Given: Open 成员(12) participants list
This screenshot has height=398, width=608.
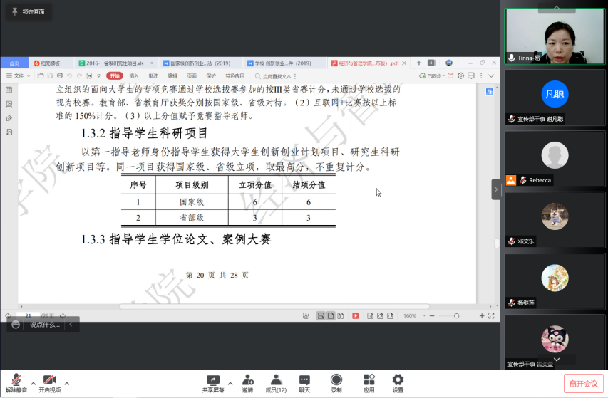Looking at the screenshot, I should 276,382.
